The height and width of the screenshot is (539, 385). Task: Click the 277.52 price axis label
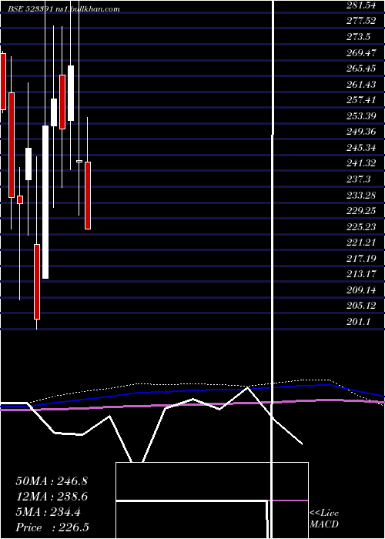[361, 21]
